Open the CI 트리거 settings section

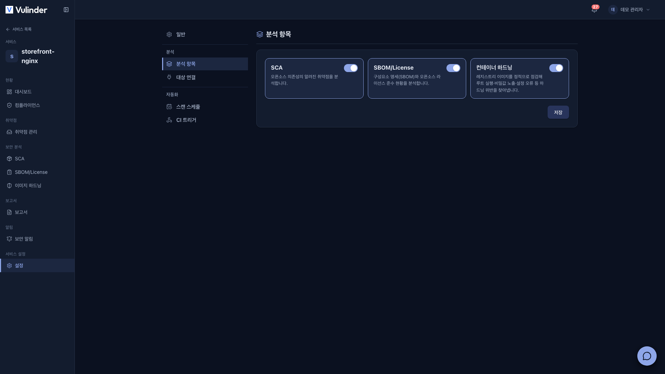click(205, 120)
